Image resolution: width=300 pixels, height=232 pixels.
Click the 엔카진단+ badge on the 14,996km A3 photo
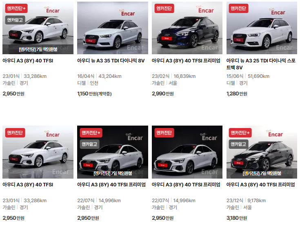pyautogui.click(x=91, y=133)
